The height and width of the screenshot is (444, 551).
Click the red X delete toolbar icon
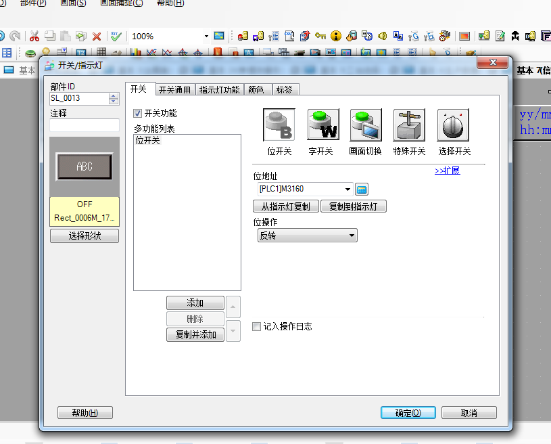[97, 36]
